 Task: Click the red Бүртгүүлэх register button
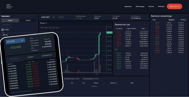(x=174, y=7)
